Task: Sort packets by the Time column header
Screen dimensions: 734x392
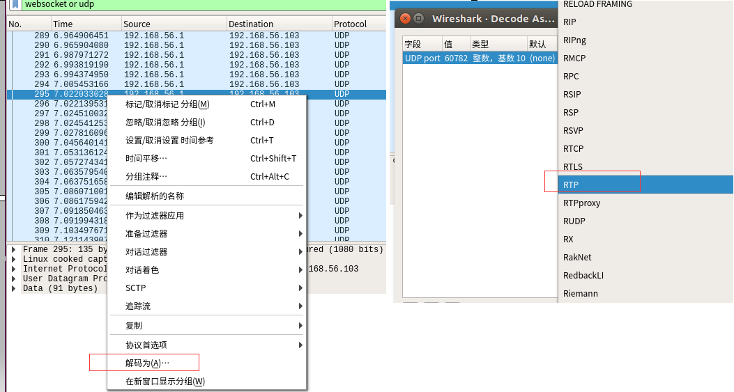Action: coord(86,24)
